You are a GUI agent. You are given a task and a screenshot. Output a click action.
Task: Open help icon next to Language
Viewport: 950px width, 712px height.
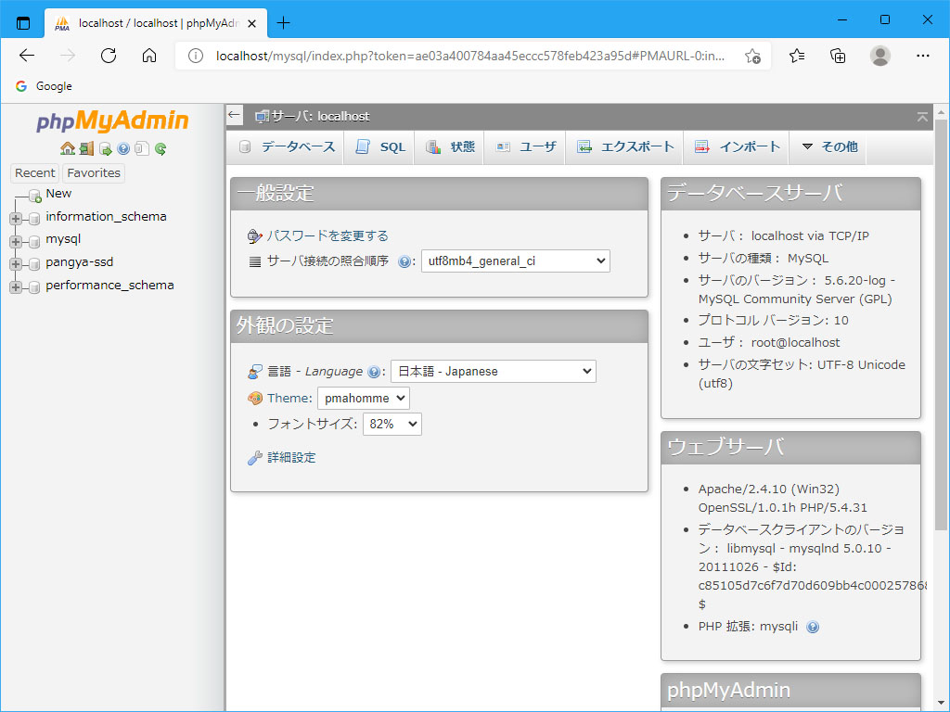point(374,372)
